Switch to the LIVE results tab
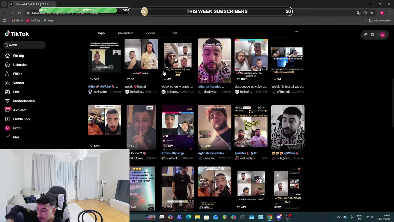 (175, 33)
